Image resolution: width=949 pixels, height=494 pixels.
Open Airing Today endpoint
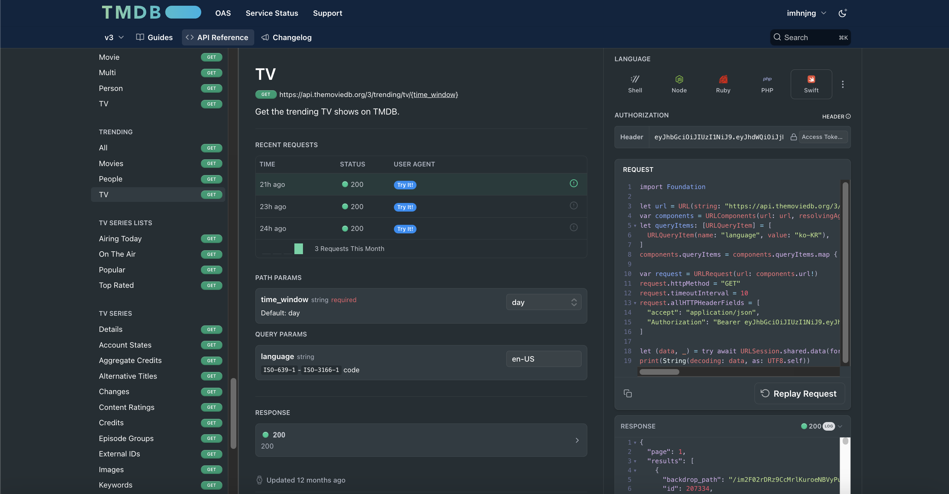click(158, 239)
